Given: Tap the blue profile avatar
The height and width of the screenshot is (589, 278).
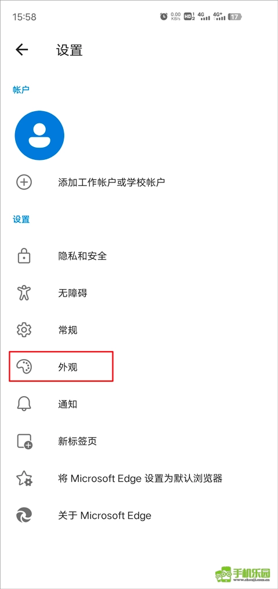Looking at the screenshot, I should pyautogui.click(x=39, y=135).
